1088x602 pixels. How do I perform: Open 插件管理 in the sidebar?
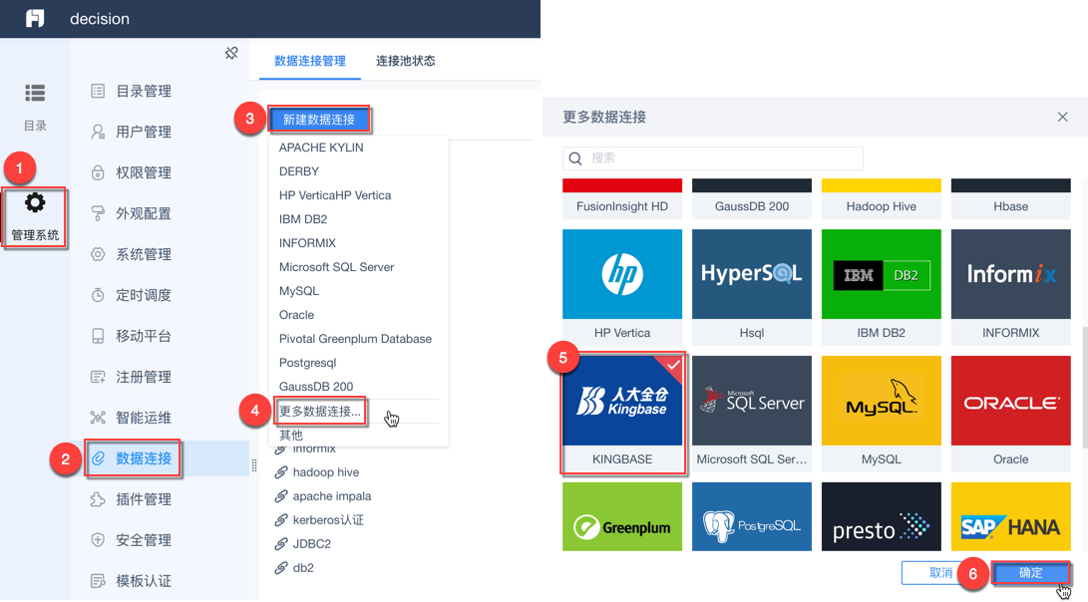tap(132, 499)
